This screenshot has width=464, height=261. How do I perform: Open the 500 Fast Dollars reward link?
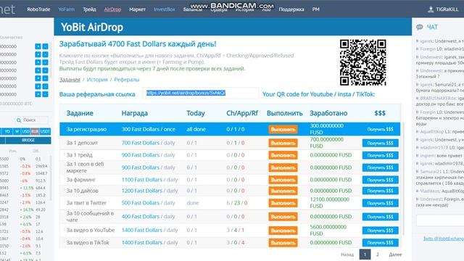click(x=140, y=203)
